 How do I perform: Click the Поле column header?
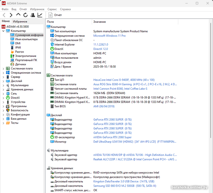(69, 22)
